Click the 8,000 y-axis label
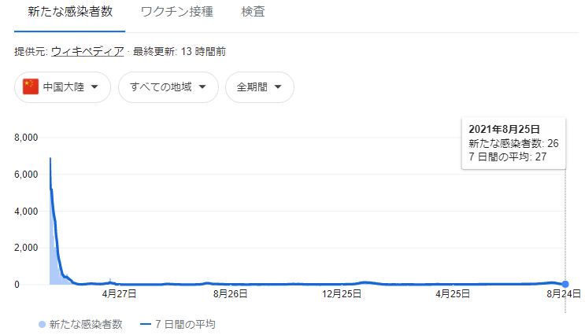 26,138
